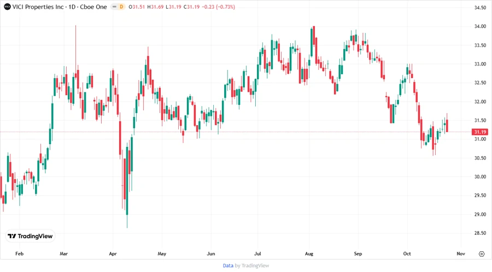Screen dimensions: 492x272
Task: Click the 28.50 price axis label
Action: point(480,233)
